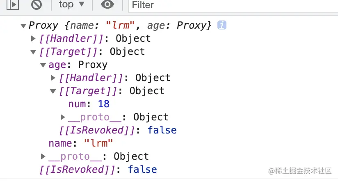Click the Filter input field
This screenshot has height=181, width=338.
[230, 5]
